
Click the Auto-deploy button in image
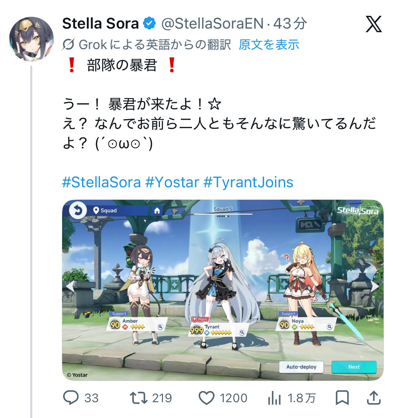301,367
